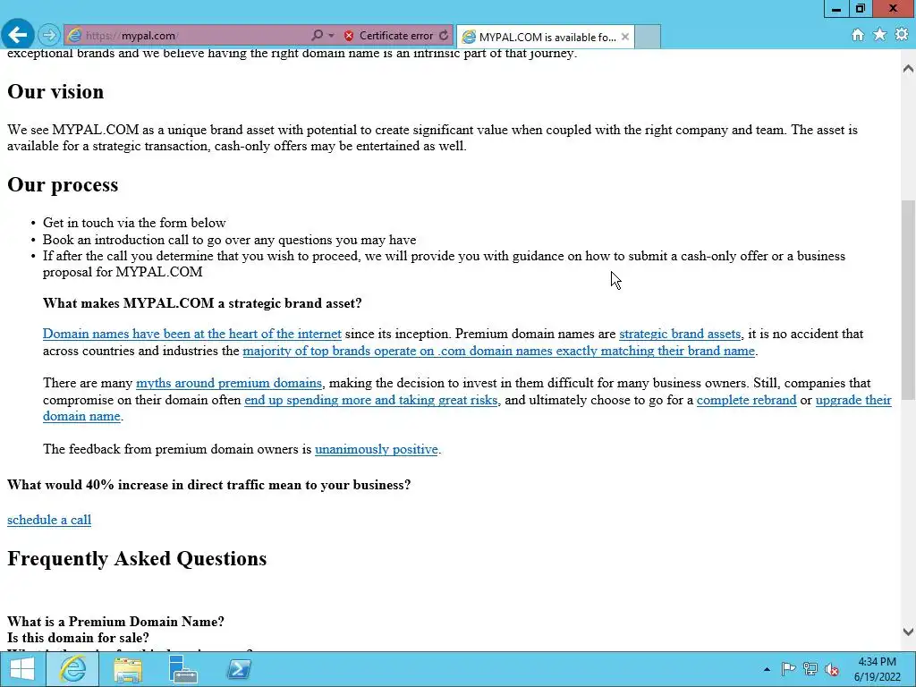The height and width of the screenshot is (687, 916).
Task: Click 'Frequently Asked Questions' heading
Action: (x=137, y=558)
